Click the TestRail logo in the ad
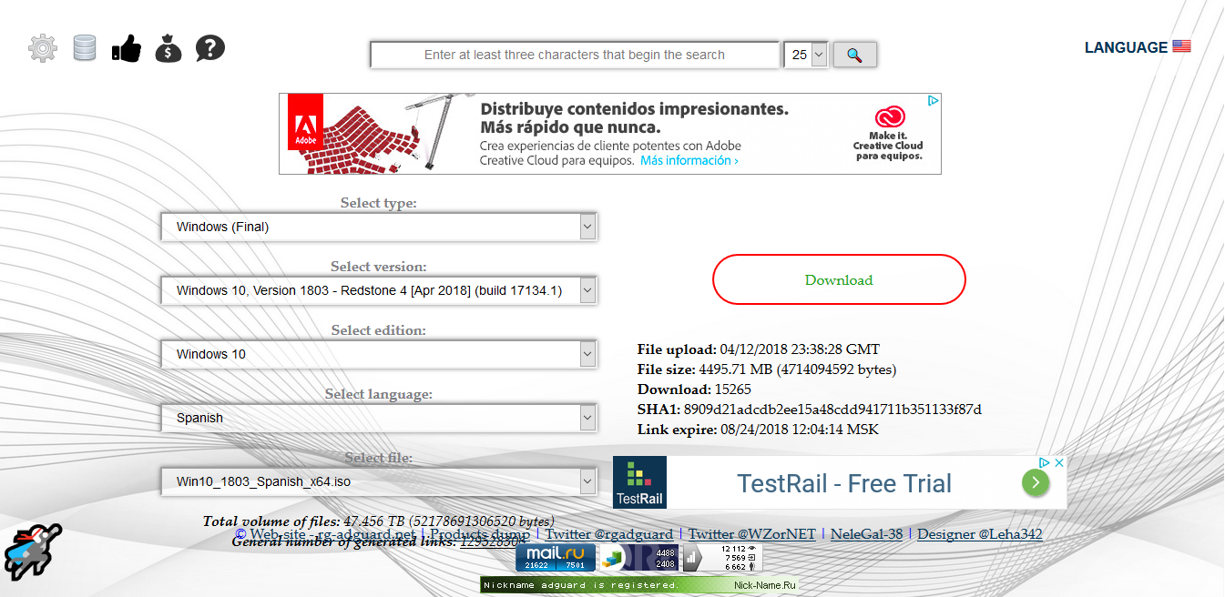 (x=639, y=482)
